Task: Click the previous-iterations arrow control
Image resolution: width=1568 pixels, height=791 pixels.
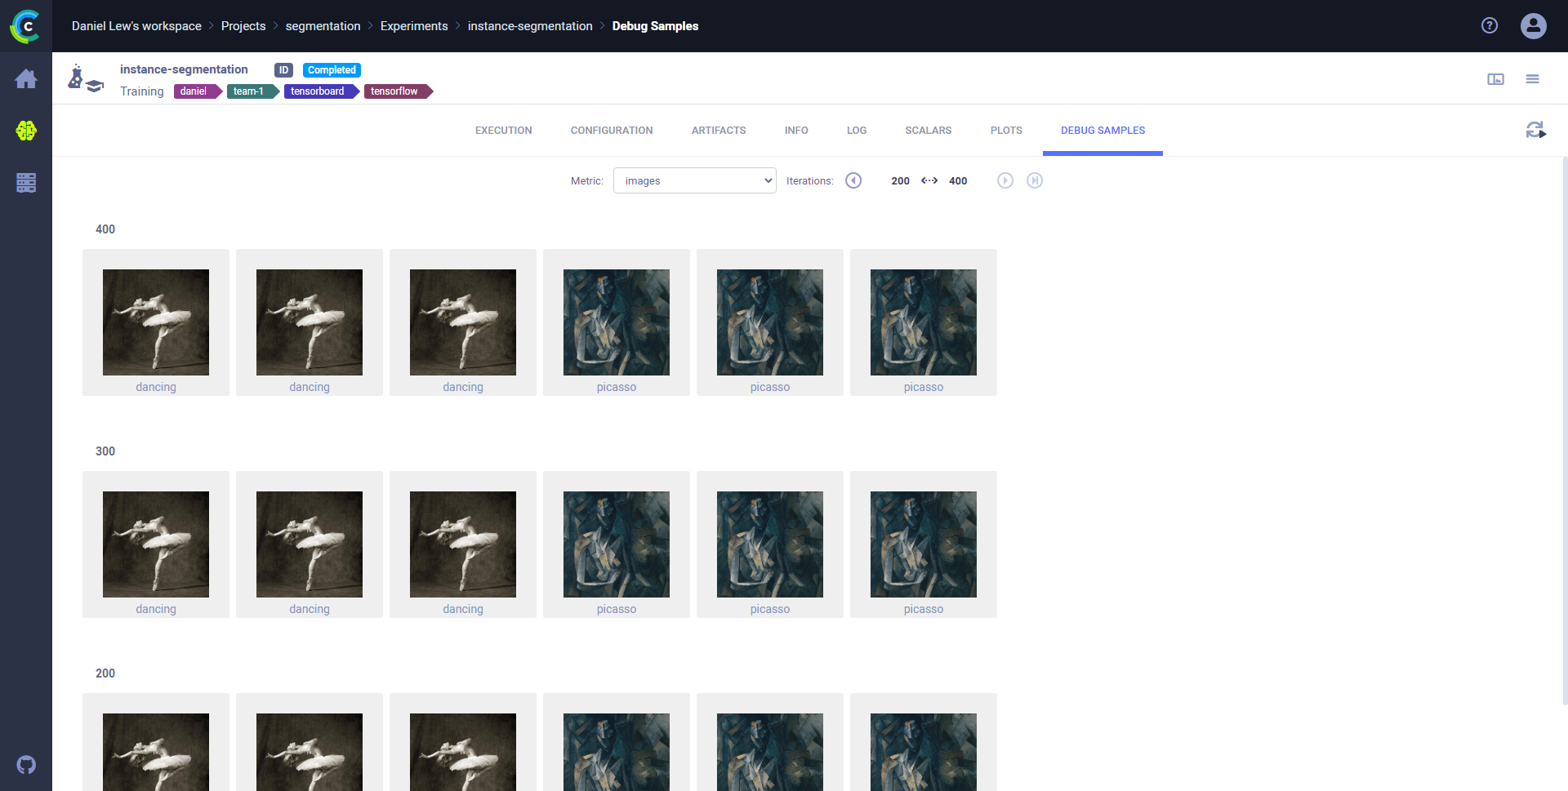Action: click(853, 180)
